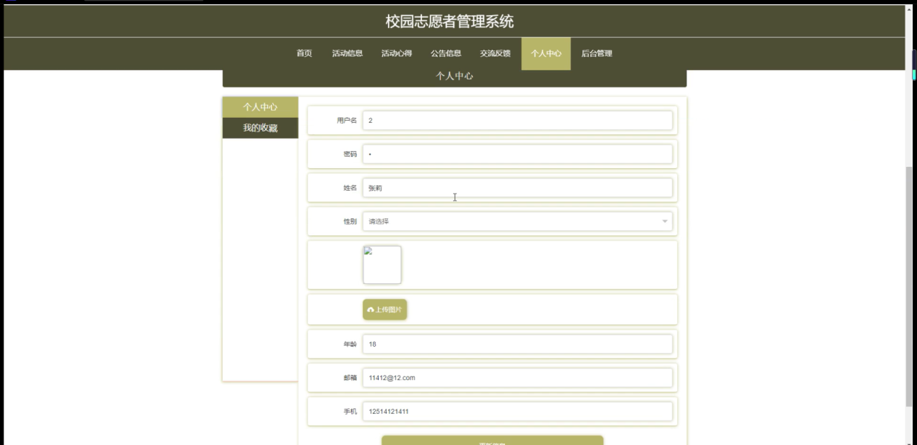917x445 pixels.
Task: Expand the 性别 dropdown
Action: 517,221
